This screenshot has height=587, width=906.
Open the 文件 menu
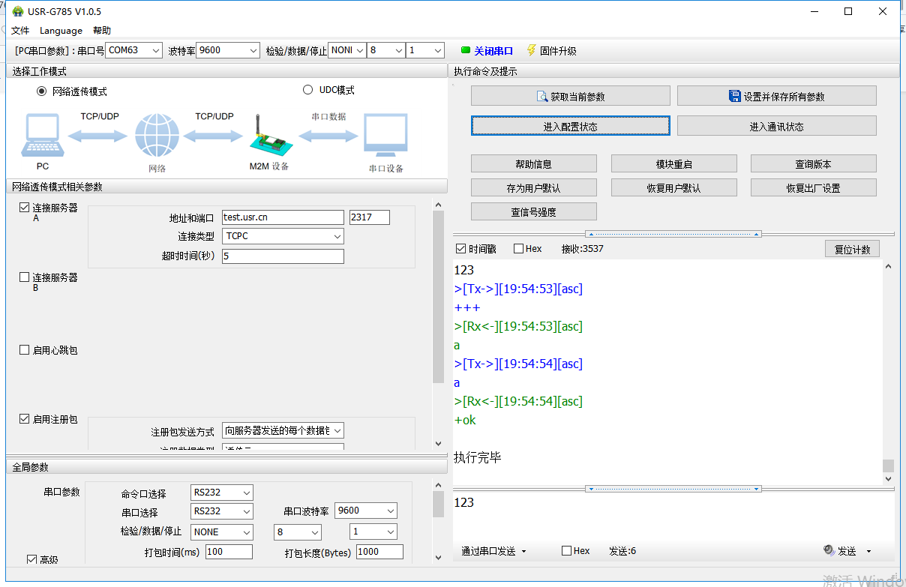tap(20, 31)
